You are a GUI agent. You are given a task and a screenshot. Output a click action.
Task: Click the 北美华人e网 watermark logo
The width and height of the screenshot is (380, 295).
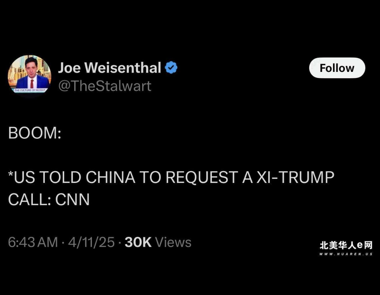[346, 245]
